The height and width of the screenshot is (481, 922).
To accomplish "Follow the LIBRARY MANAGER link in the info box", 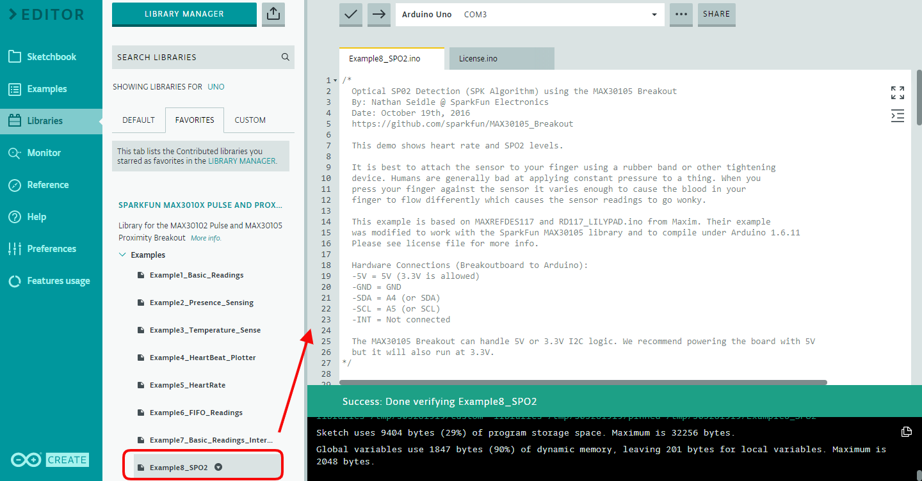I will pyautogui.click(x=242, y=161).
